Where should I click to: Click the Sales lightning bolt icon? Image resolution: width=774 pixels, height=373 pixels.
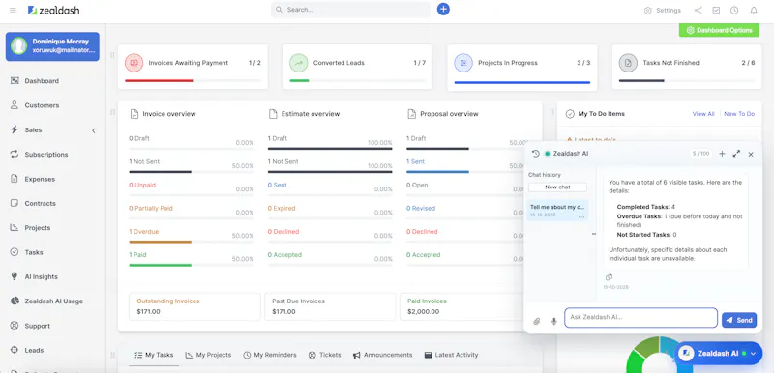(15, 129)
